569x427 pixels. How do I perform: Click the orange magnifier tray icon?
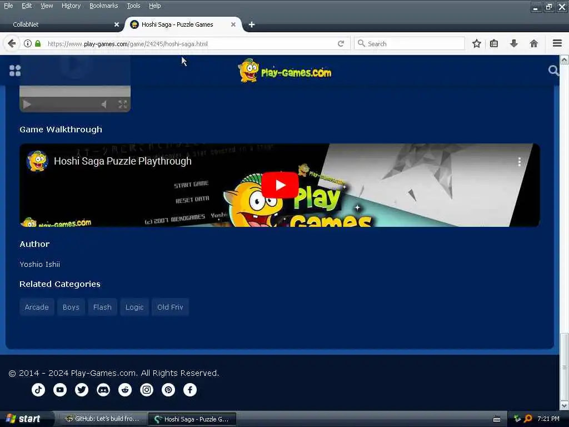tap(528, 419)
